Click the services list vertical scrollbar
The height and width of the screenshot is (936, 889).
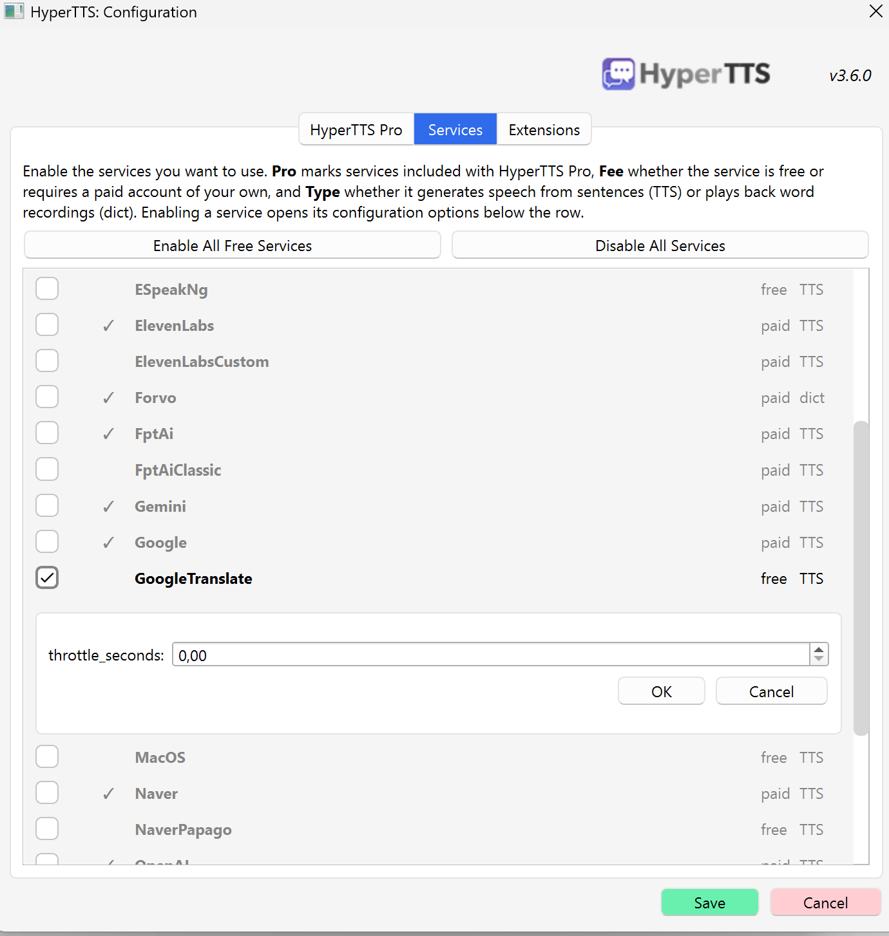[861, 577]
